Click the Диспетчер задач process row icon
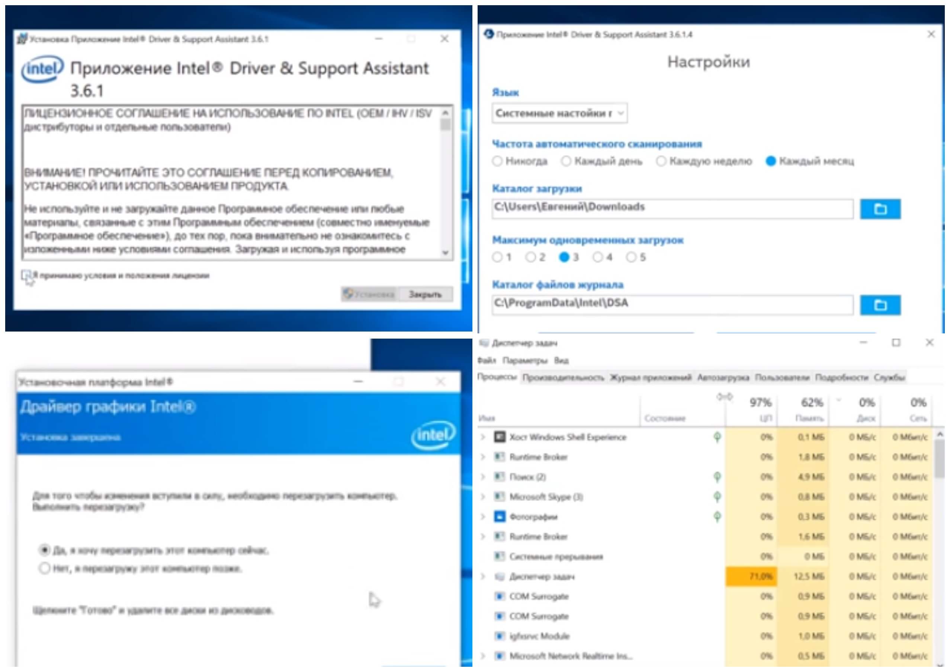Screen dimensions: 950x672 [x=500, y=576]
